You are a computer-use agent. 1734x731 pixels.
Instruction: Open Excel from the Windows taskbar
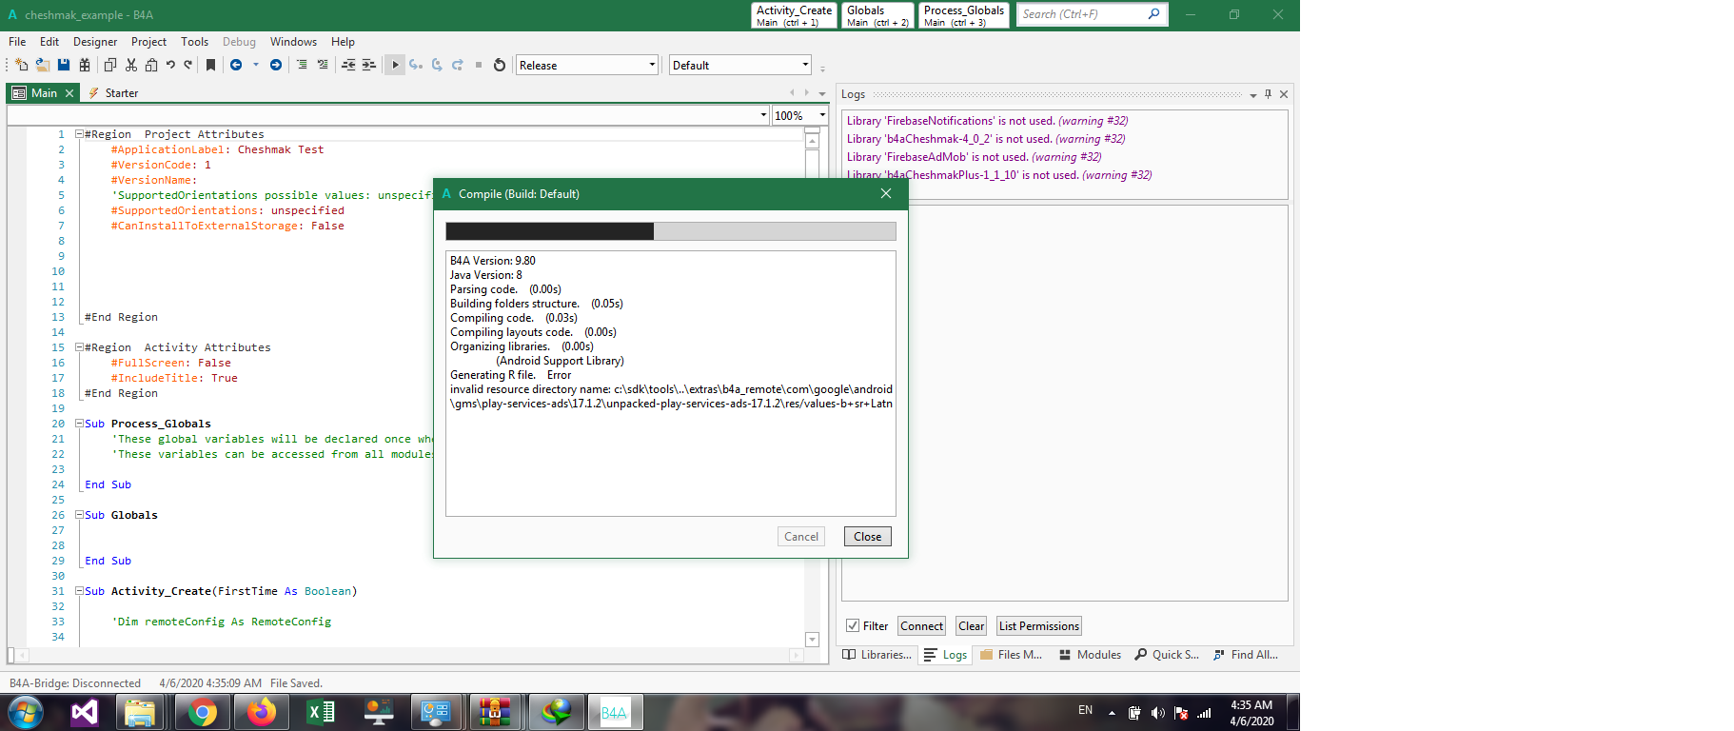(x=321, y=712)
